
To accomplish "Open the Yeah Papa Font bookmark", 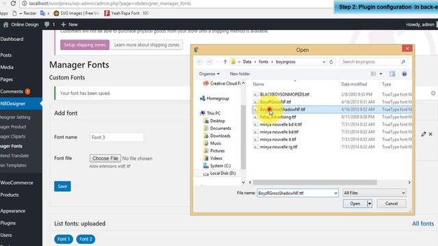I will point(127,13).
